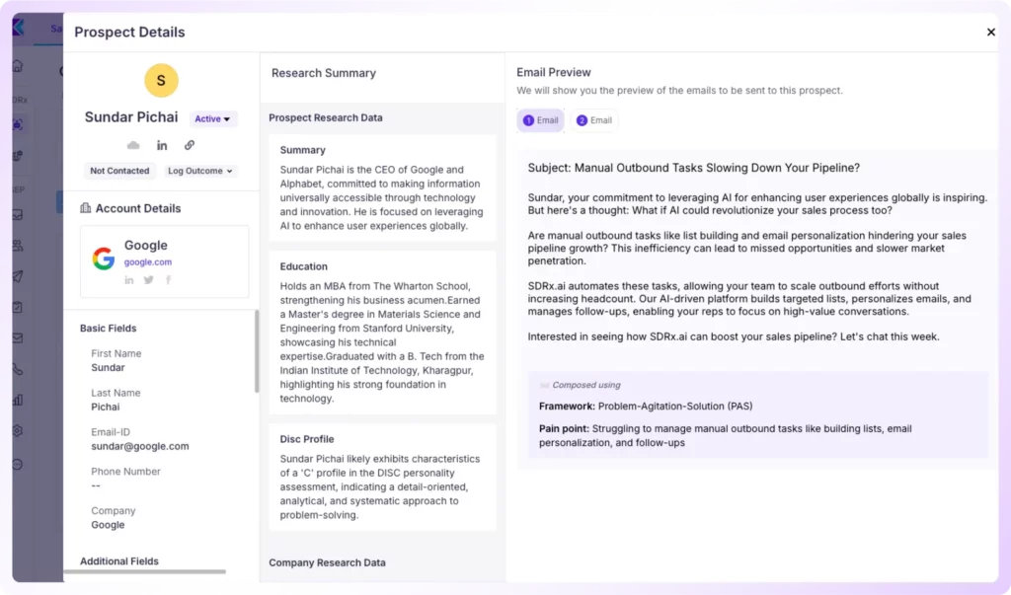Image resolution: width=1011 pixels, height=595 pixels.
Task: Open Google's Twitter icon
Action: pos(148,280)
